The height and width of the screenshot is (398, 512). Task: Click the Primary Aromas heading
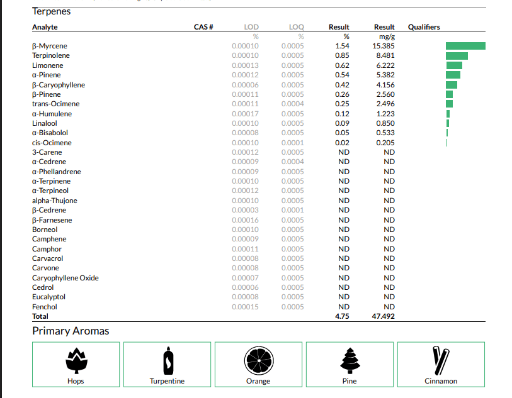point(71,331)
